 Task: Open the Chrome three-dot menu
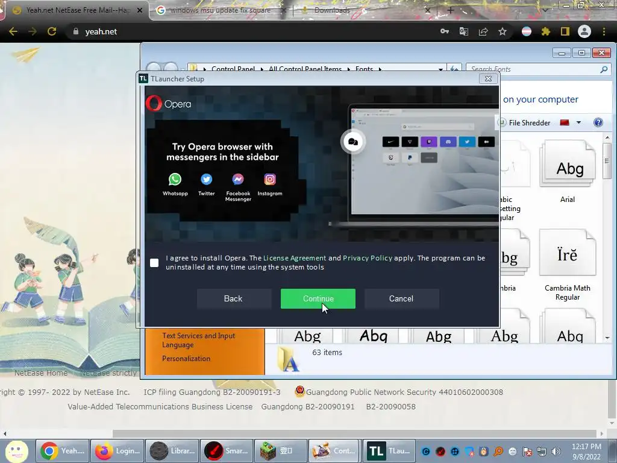604,31
